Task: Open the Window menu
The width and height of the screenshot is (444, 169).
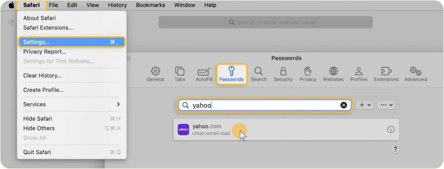Action: [185, 5]
